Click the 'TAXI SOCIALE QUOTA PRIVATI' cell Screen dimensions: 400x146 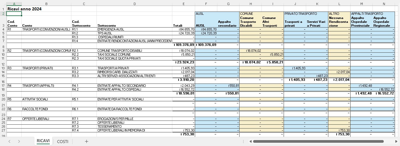click(x=134, y=58)
